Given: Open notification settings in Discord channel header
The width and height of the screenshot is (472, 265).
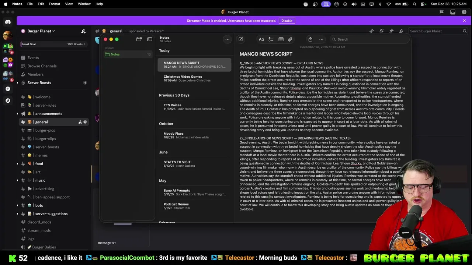Looking at the screenshot, I should pos(382,31).
